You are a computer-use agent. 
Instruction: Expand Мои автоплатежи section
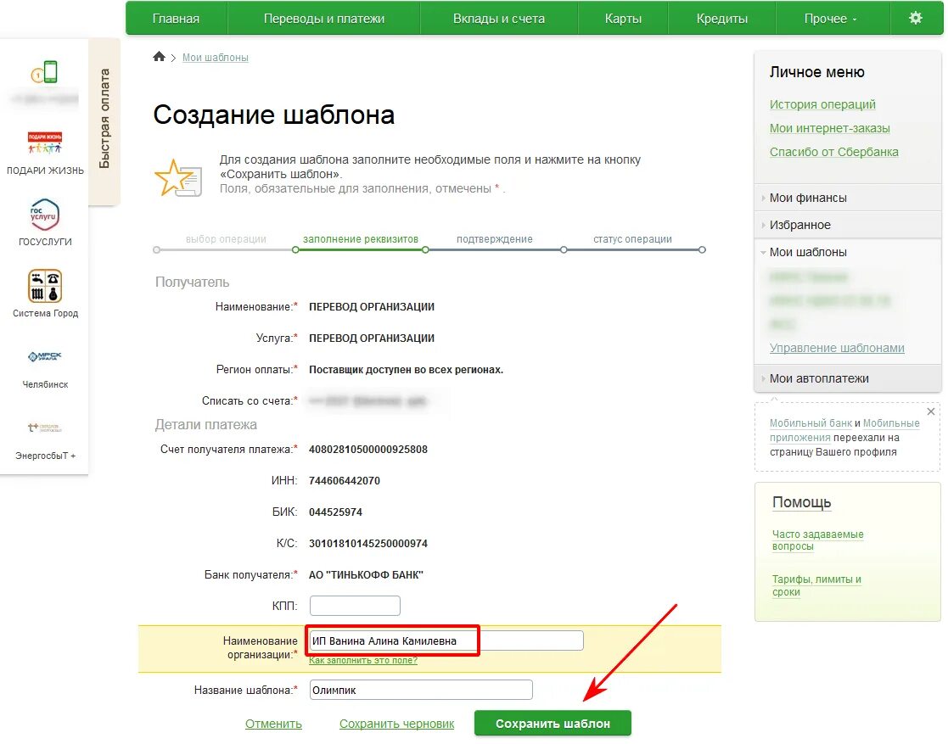(848, 378)
